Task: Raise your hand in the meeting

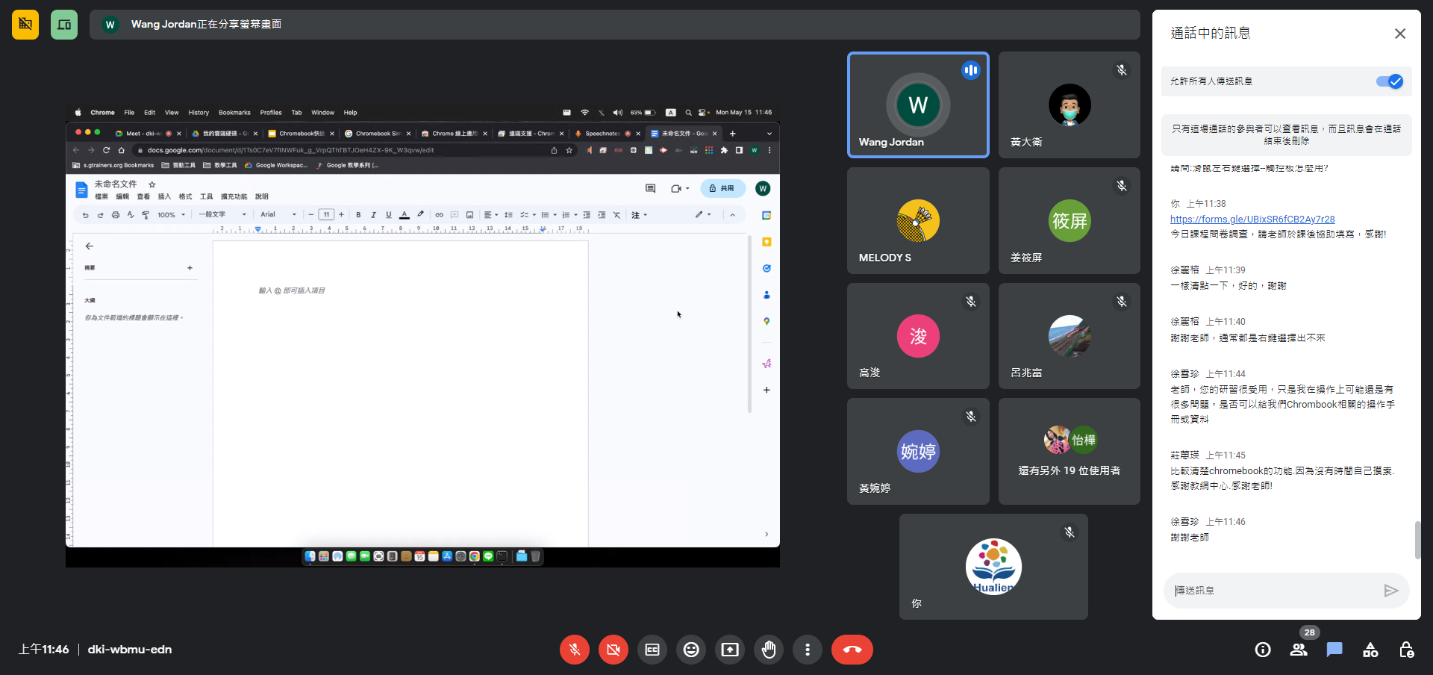Action: coord(769,650)
